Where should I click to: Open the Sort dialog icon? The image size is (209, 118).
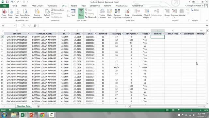[x=73, y=13]
